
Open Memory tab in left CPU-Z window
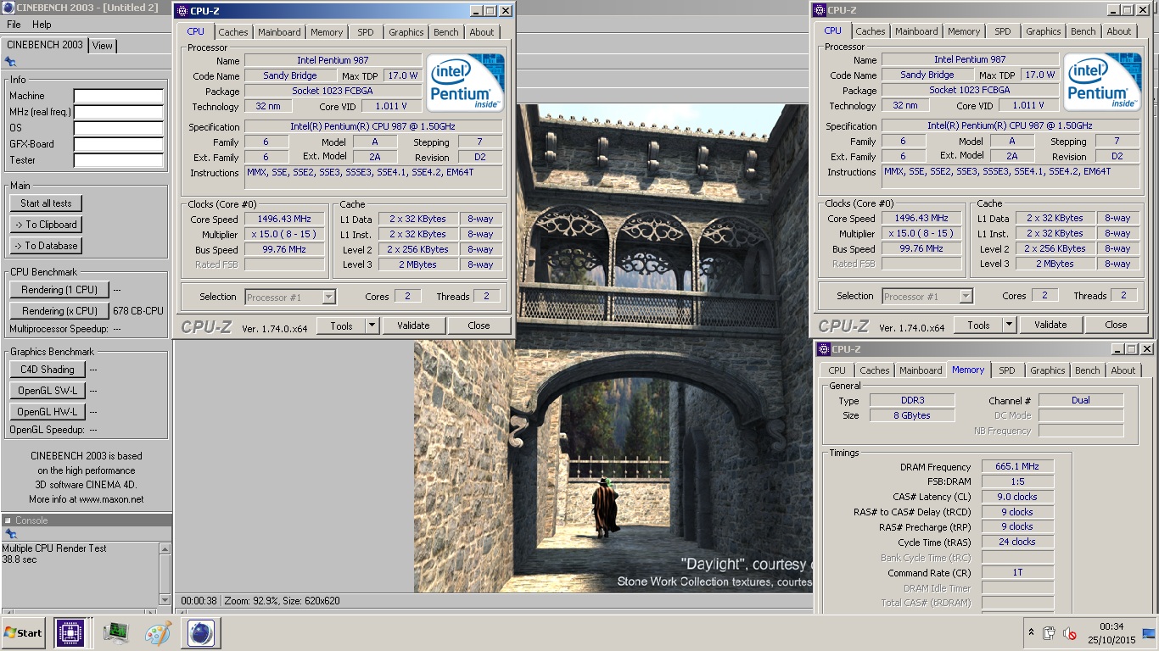coord(327,32)
